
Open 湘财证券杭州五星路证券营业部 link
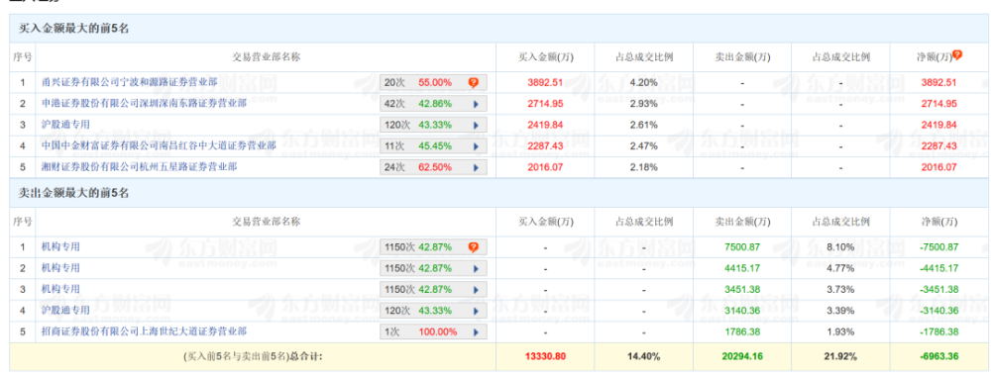[144, 167]
